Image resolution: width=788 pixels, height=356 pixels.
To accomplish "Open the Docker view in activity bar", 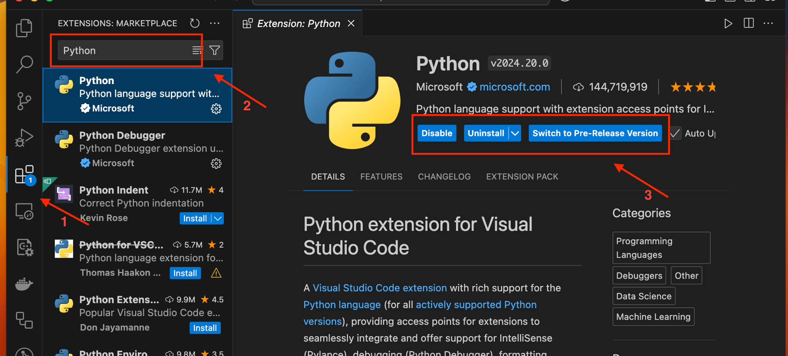I will point(24,284).
